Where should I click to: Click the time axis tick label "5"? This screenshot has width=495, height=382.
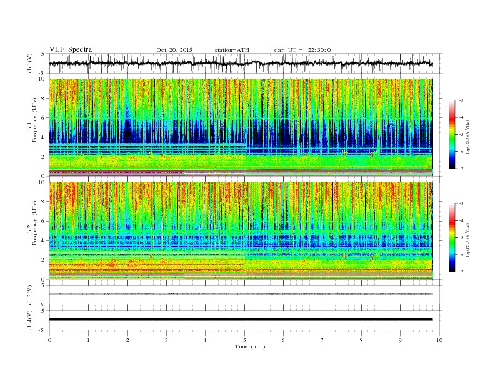coord(244,340)
